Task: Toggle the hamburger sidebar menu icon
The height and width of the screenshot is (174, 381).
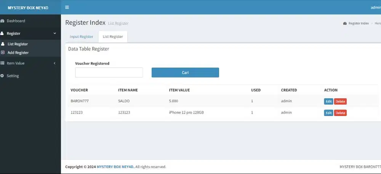Action: [x=67, y=7]
